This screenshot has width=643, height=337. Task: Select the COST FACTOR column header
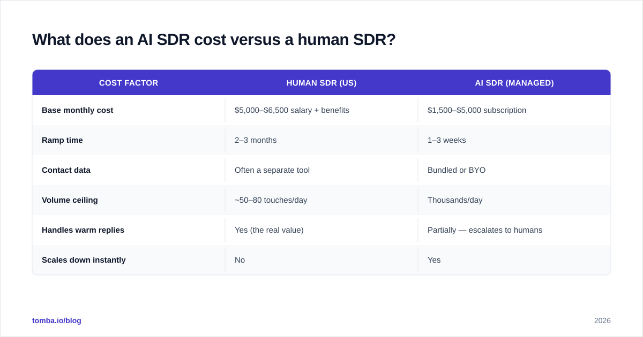129,83
